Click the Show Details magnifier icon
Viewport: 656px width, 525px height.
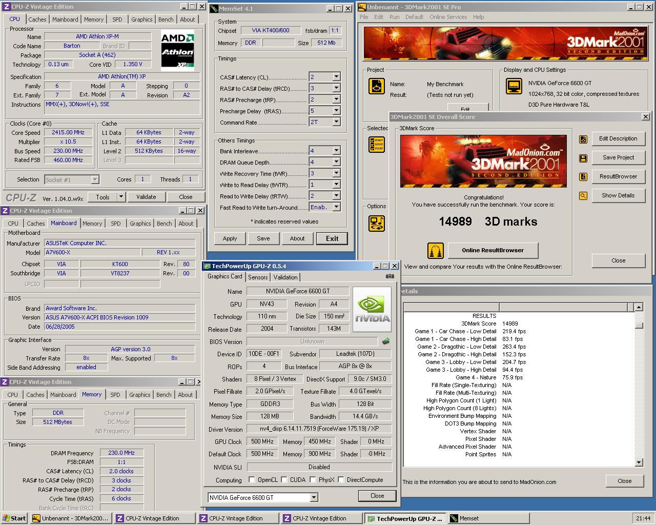(x=583, y=196)
